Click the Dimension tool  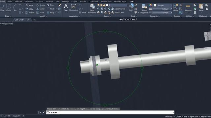74,7
